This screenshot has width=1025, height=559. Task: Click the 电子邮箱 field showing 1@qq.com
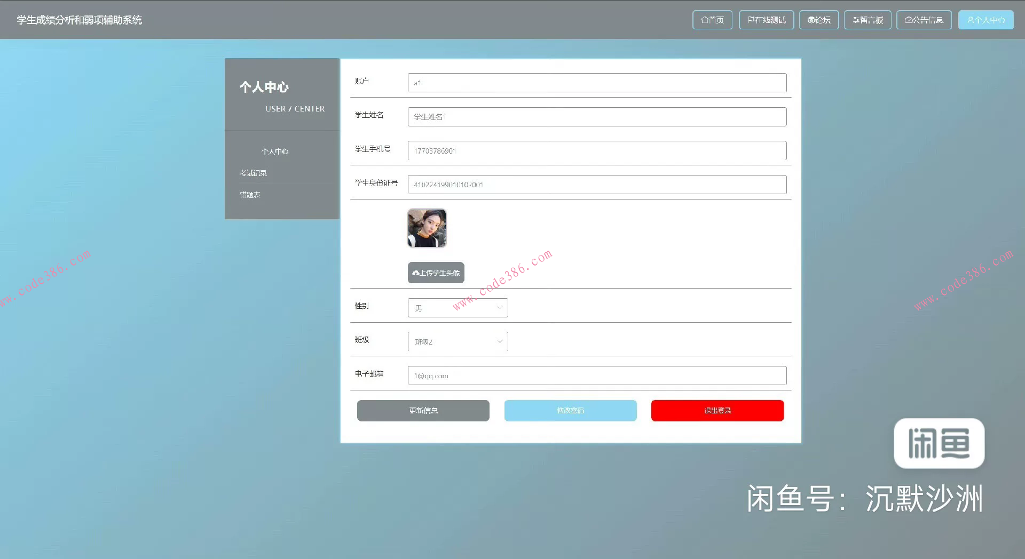[596, 375]
